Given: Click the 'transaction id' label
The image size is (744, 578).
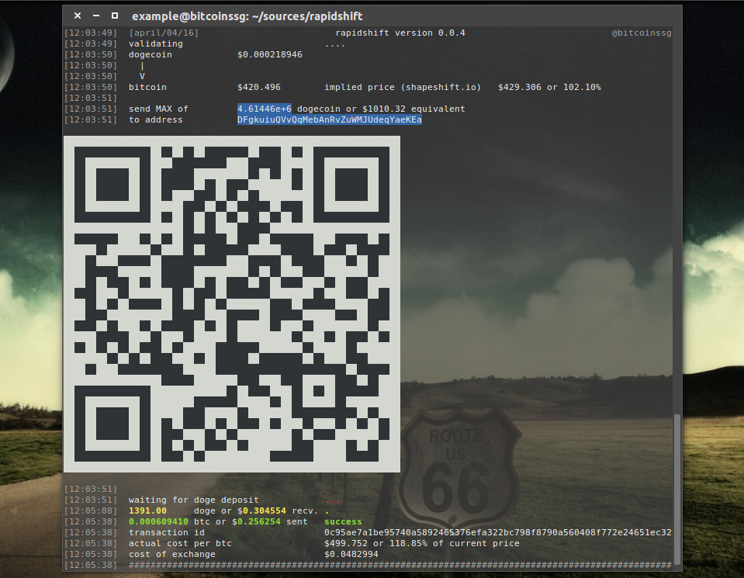Looking at the screenshot, I should 167,532.
